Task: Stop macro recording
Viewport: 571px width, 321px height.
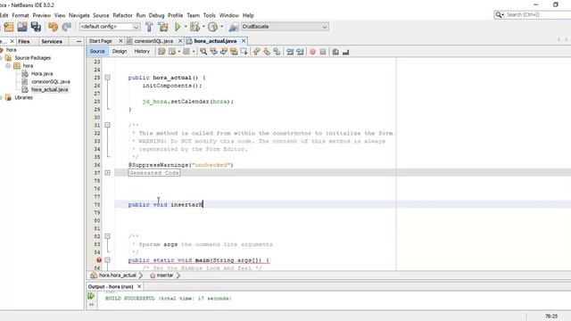Action: coord(323,52)
